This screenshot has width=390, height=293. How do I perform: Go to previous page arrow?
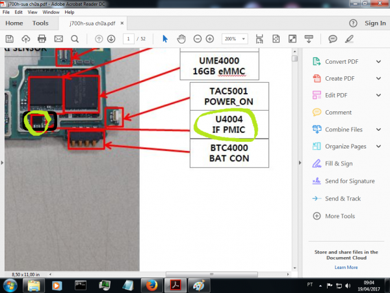(99, 39)
